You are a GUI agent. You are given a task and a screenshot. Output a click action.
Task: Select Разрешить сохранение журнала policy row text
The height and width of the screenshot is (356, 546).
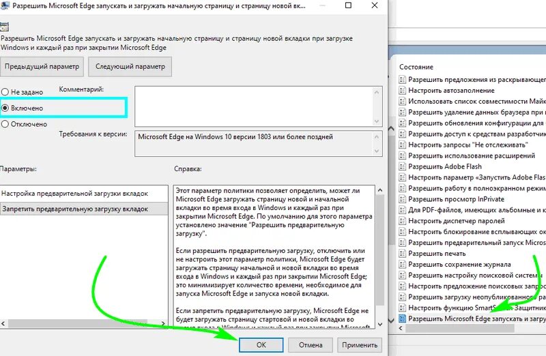(459, 265)
